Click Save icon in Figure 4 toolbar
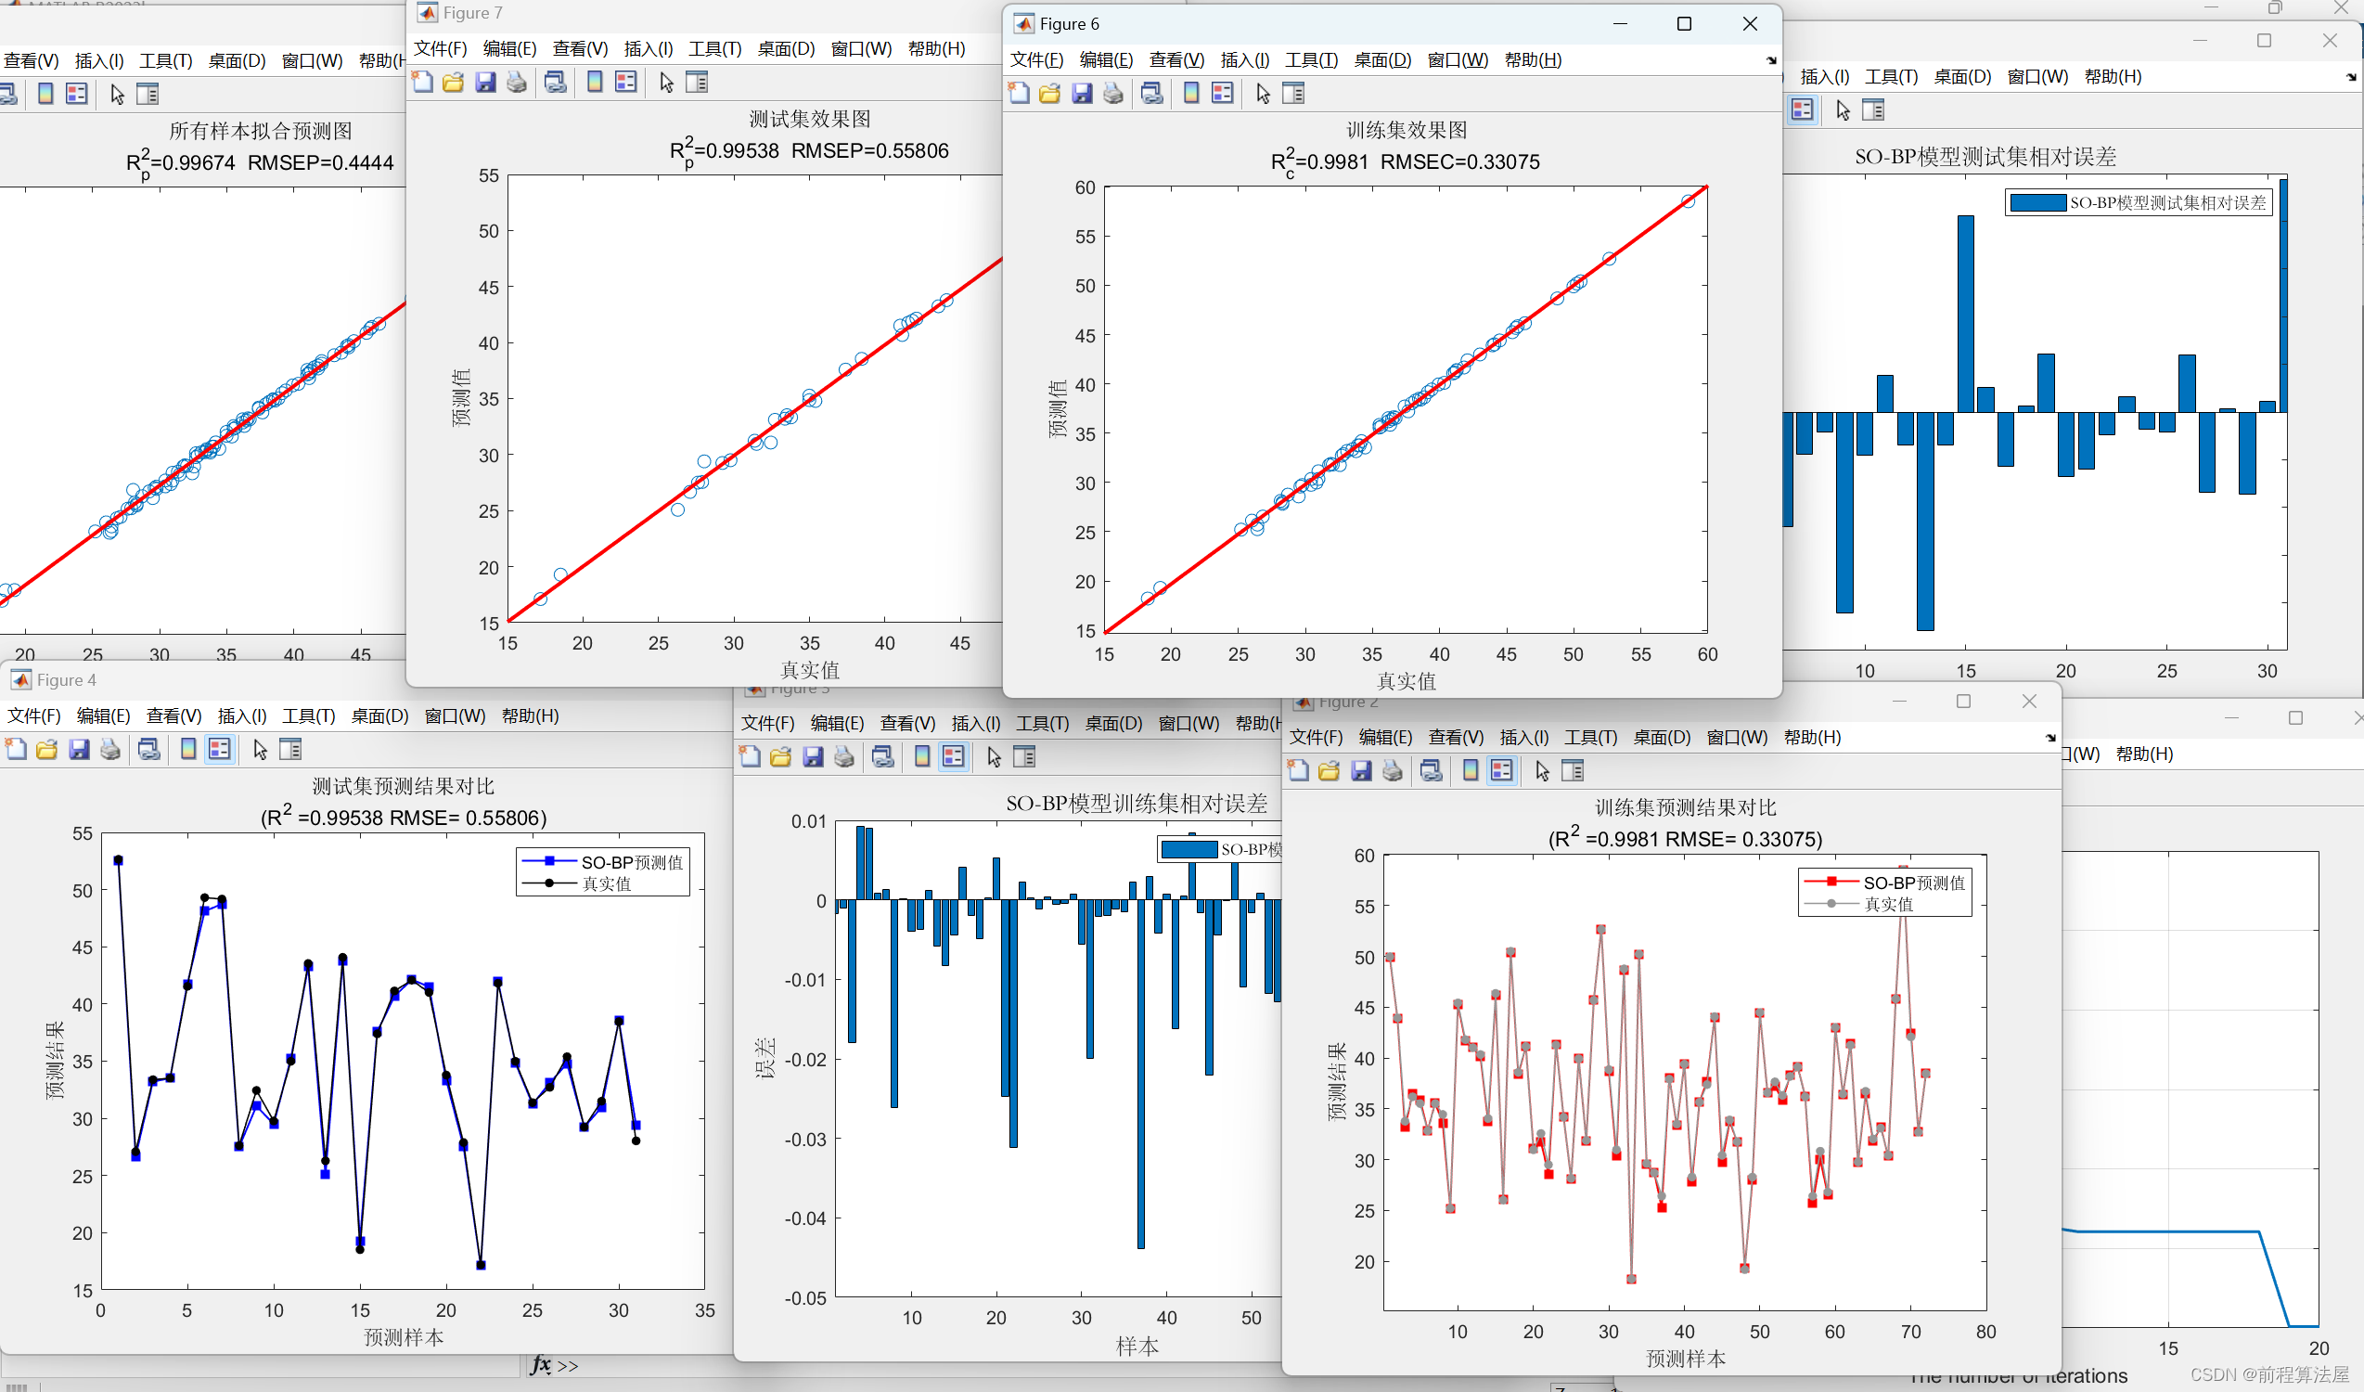 [x=79, y=749]
